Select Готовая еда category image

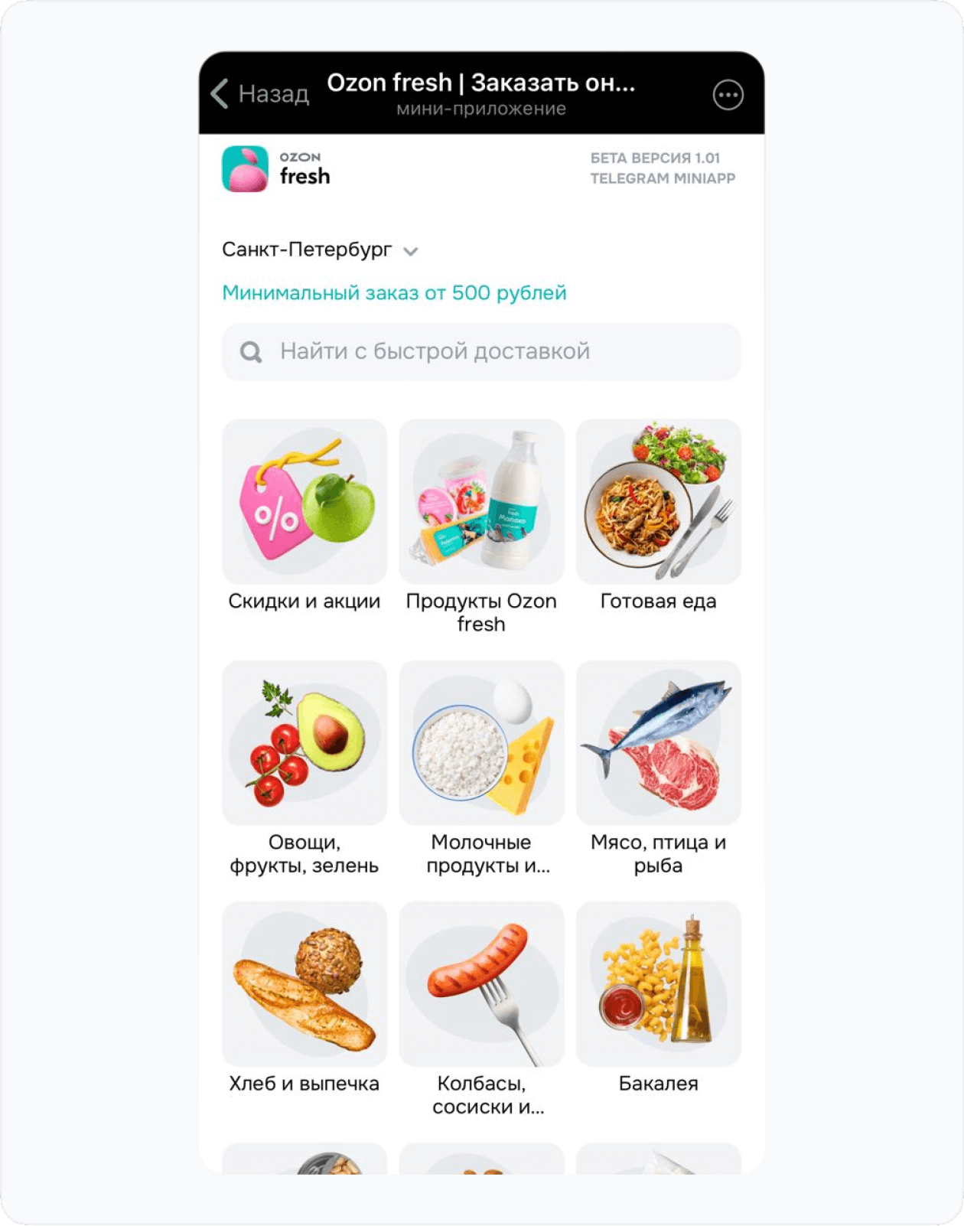coord(658,501)
